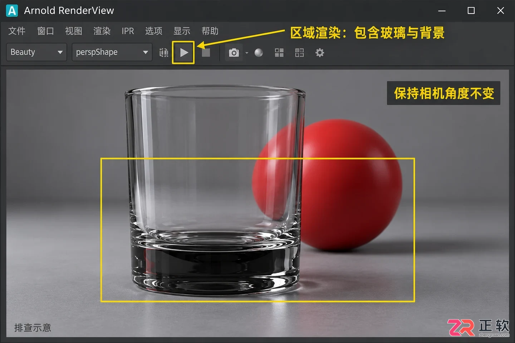The height and width of the screenshot is (343, 515).
Task: Start the render with the play button
Action: (x=183, y=53)
